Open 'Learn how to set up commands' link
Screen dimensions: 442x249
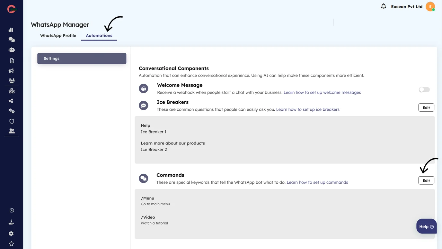coord(317,182)
